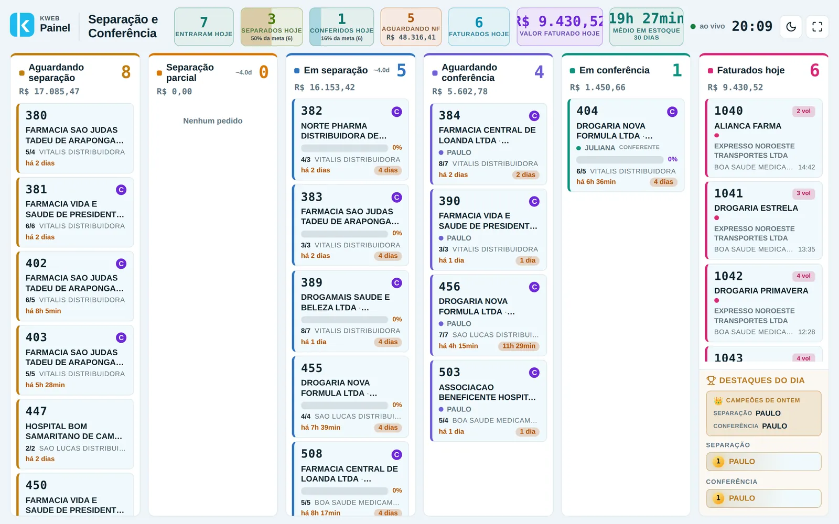Open the Médio em Estoque card
Image resolution: width=839 pixels, height=524 pixels.
[646, 27]
